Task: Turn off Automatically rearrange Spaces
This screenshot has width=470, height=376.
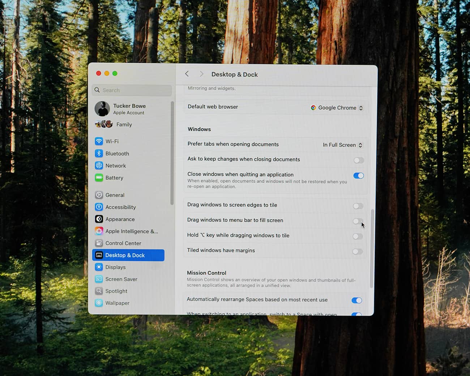Action: [x=356, y=300]
